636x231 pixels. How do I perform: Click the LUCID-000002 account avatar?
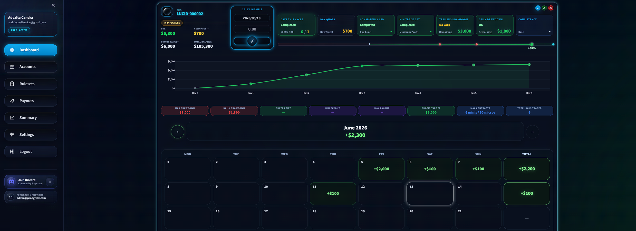click(167, 12)
